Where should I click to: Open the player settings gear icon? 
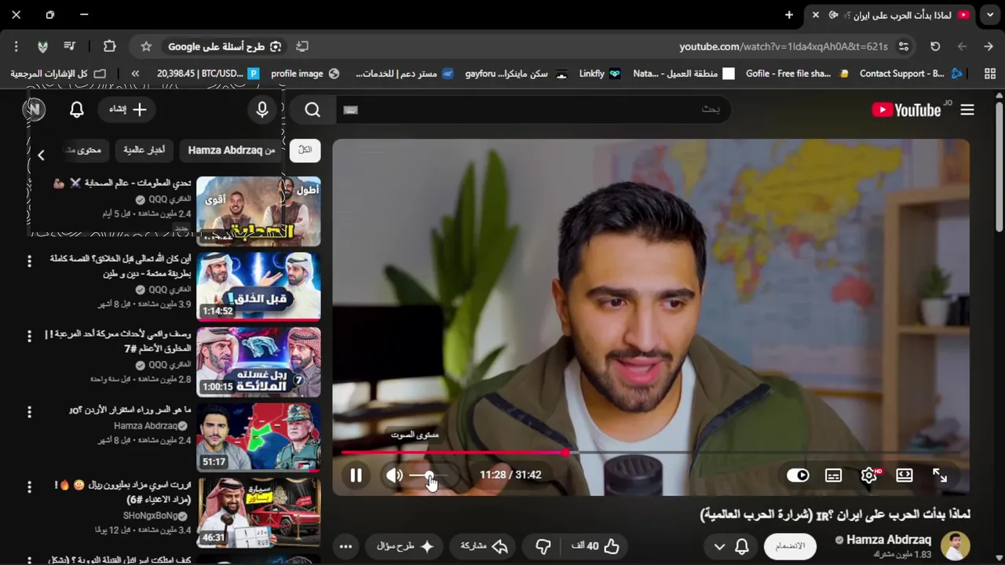(x=869, y=475)
